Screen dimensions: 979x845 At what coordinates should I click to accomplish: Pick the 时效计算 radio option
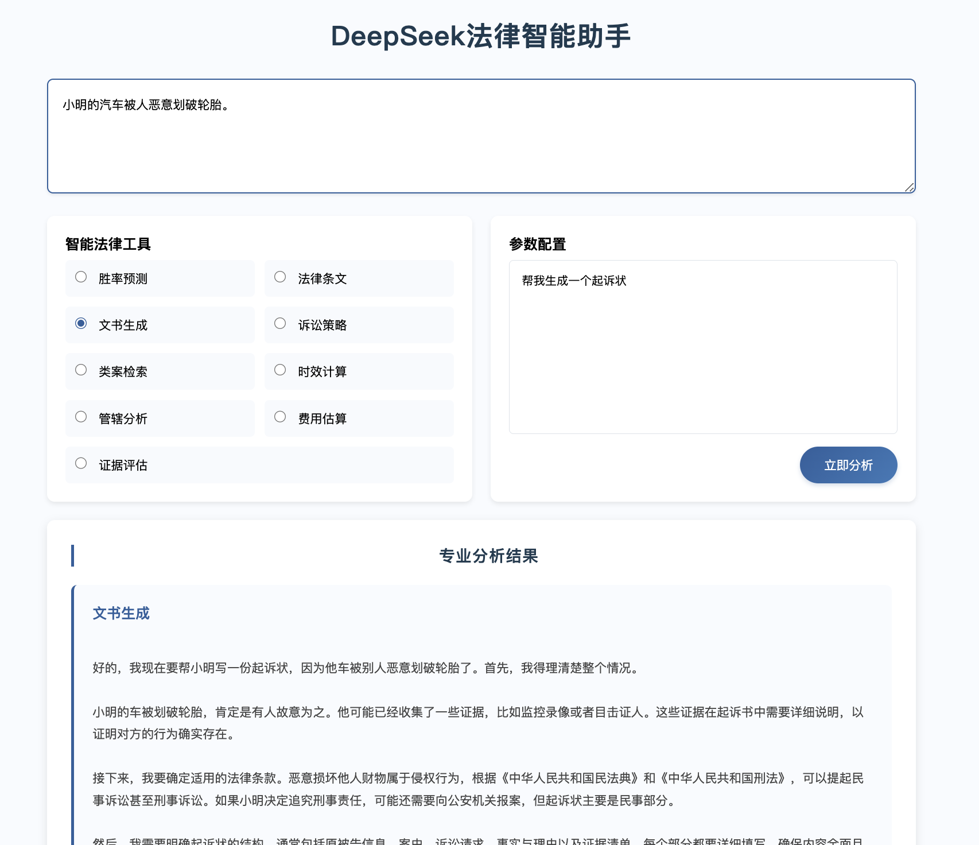point(280,370)
